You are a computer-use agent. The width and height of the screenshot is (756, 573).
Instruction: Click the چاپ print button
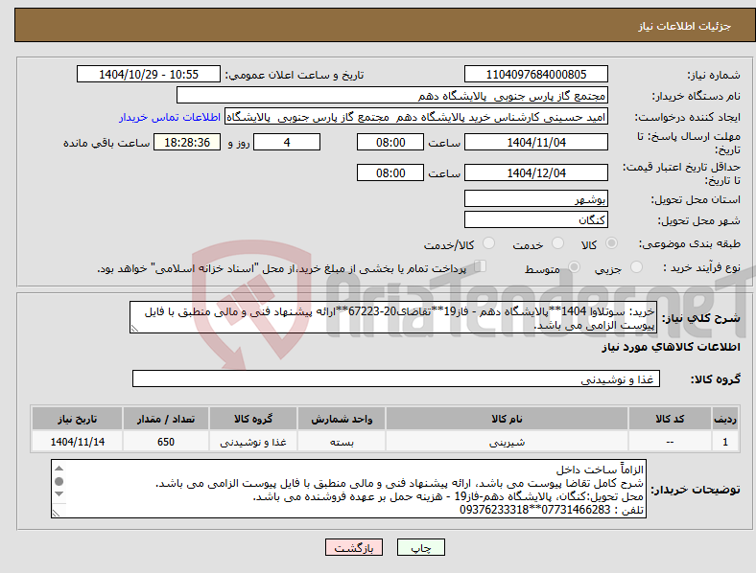click(420, 547)
